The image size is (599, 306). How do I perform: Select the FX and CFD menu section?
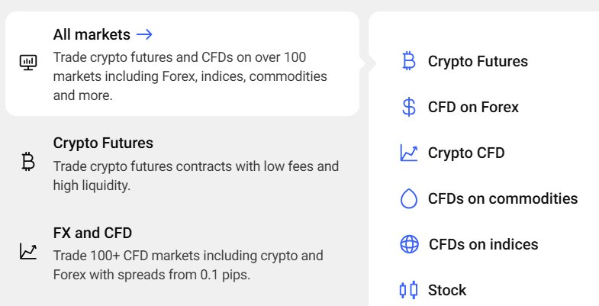[92, 233]
